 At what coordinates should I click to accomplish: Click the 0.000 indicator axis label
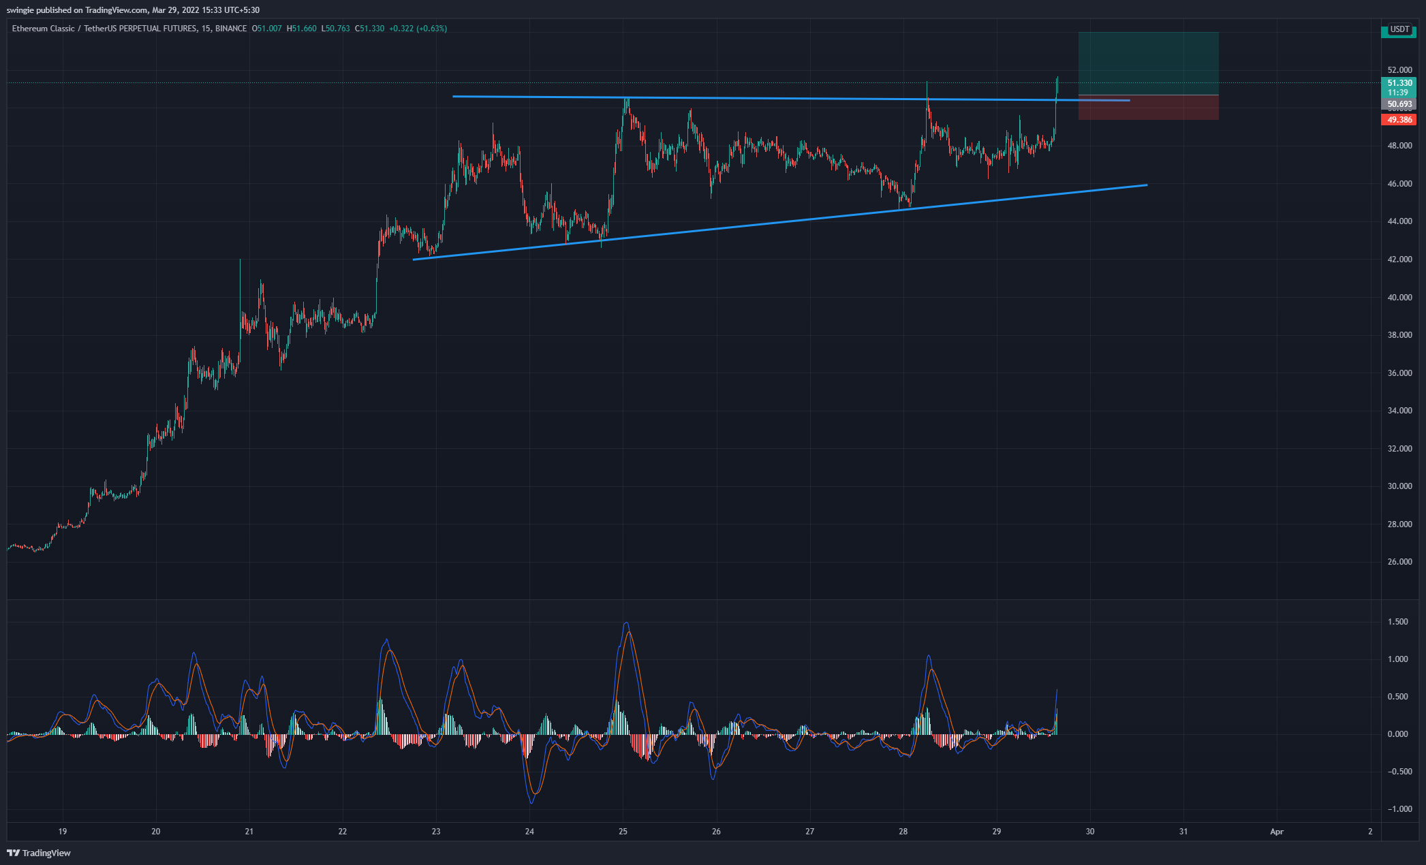1398,734
